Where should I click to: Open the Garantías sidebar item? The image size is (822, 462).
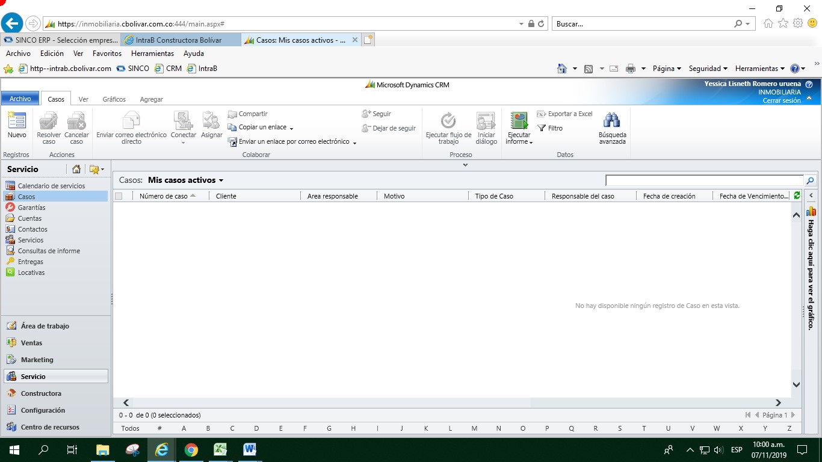pos(31,208)
